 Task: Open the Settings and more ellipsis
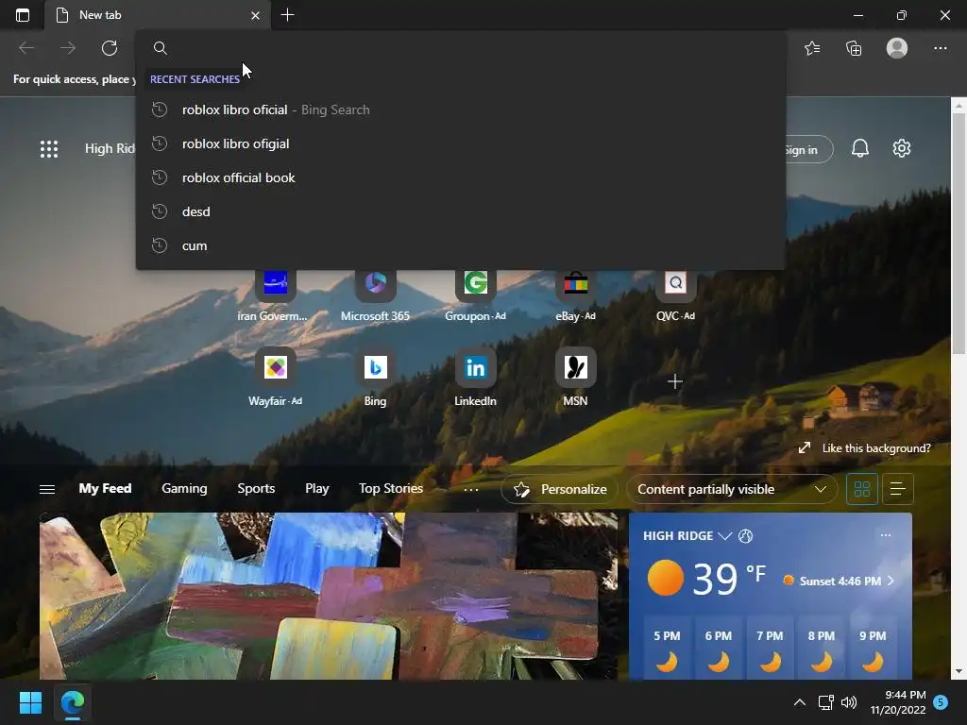click(x=940, y=48)
